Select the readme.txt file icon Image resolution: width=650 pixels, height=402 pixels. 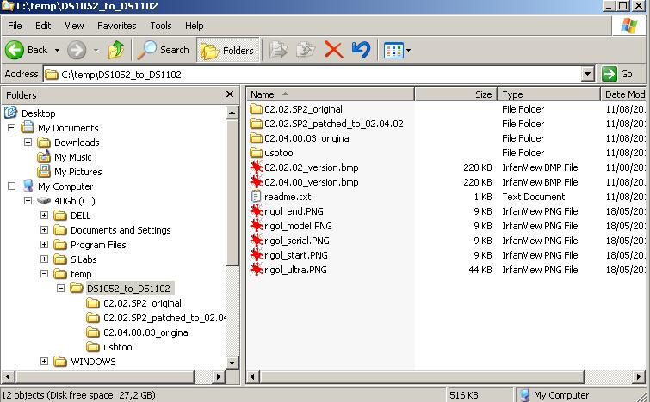[x=256, y=197]
